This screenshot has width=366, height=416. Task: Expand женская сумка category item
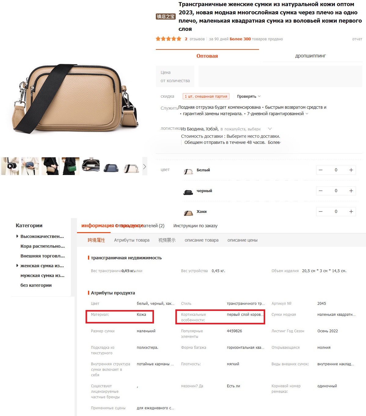pos(17,266)
